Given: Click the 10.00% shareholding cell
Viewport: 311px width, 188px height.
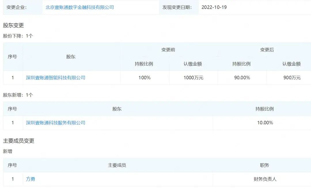Looking at the screenshot, I should pos(265,123).
